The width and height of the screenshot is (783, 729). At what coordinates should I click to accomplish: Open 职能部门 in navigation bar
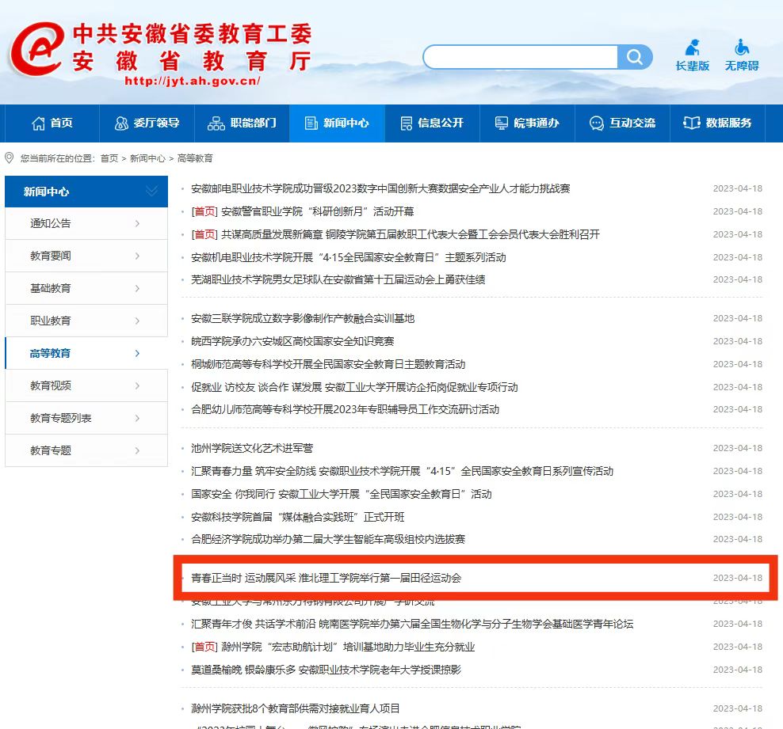[242, 123]
